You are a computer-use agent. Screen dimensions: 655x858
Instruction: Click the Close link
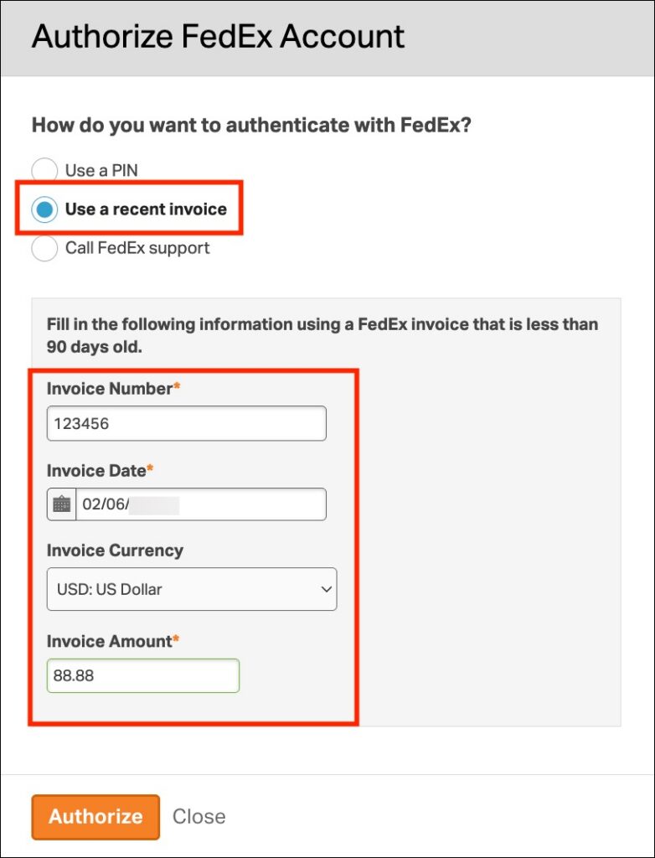[199, 816]
